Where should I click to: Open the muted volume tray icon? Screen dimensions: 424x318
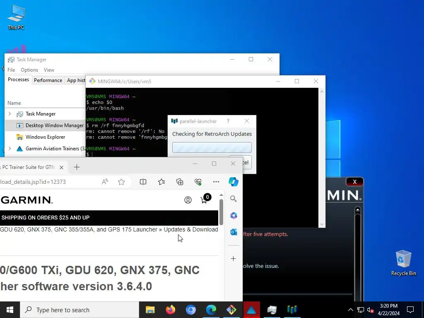click(370, 310)
